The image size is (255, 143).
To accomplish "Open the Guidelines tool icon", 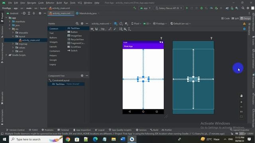I will pyautogui.click(x=129, y=29).
